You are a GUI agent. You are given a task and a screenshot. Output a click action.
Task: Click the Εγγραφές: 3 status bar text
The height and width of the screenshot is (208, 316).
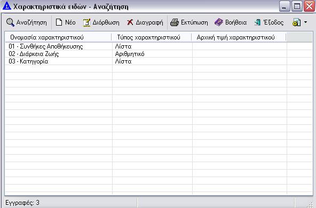tap(22, 202)
